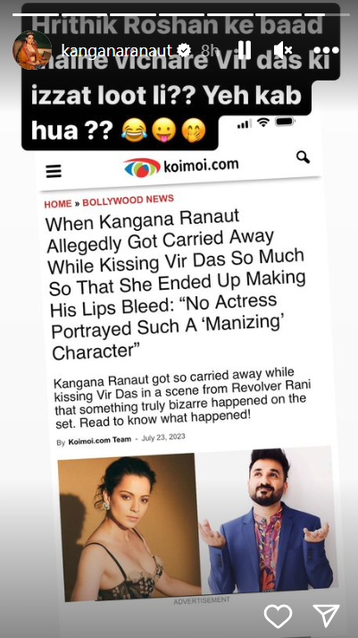This screenshot has height=638, width=358.
Task: Unmute the story audio
Action: [x=283, y=50]
